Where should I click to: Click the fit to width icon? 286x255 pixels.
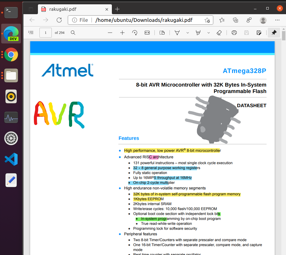pos(147,33)
